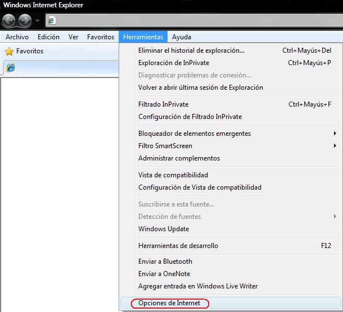Screen dimensions: 343x312
Task: Click the Favoritos button label beside star
Action: [30, 51]
